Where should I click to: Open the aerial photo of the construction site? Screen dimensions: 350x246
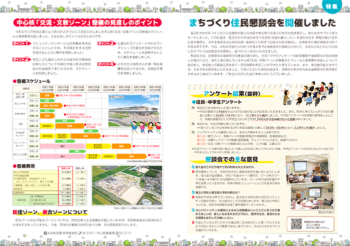(127, 186)
